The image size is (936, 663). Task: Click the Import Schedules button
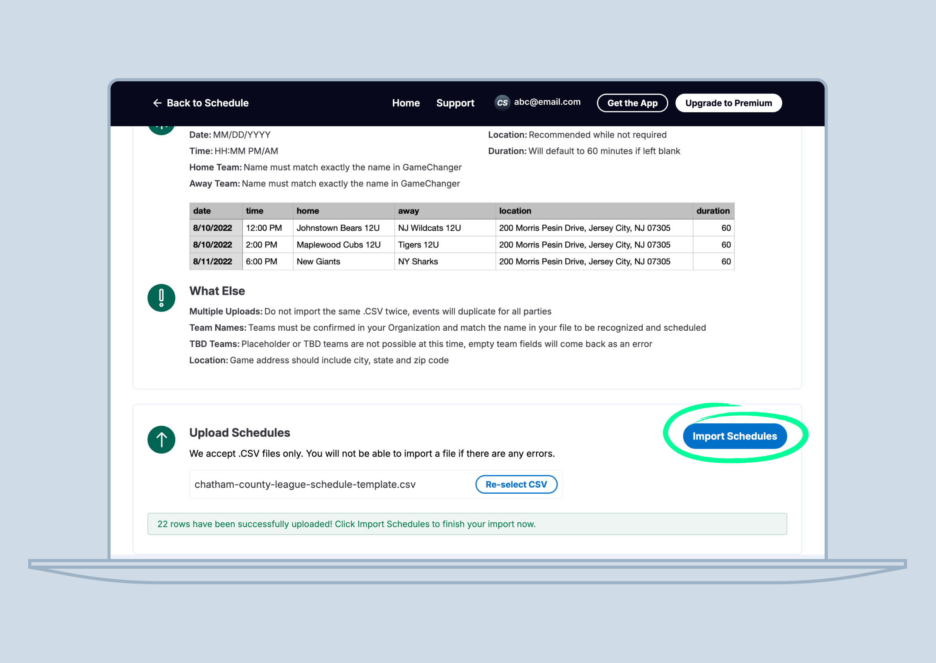tap(734, 436)
